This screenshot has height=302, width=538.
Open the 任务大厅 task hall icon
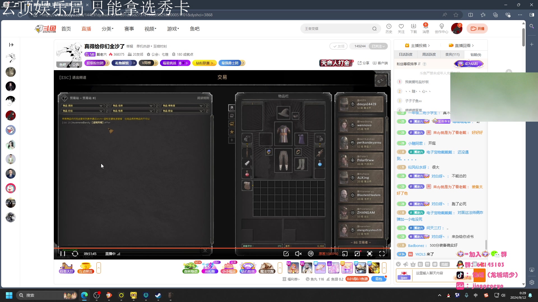[x=67, y=268]
